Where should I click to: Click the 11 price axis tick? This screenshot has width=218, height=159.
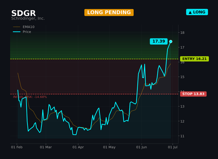click(182, 136)
